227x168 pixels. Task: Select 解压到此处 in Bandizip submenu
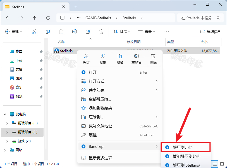186,147
